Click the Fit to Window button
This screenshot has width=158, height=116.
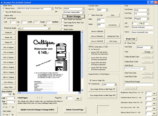[x=9, y=82]
